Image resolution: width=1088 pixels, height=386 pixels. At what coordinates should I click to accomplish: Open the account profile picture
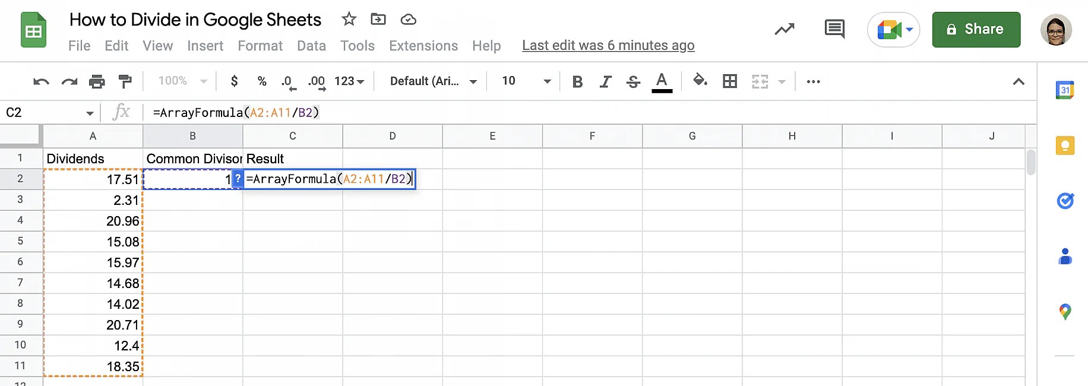coord(1055,29)
